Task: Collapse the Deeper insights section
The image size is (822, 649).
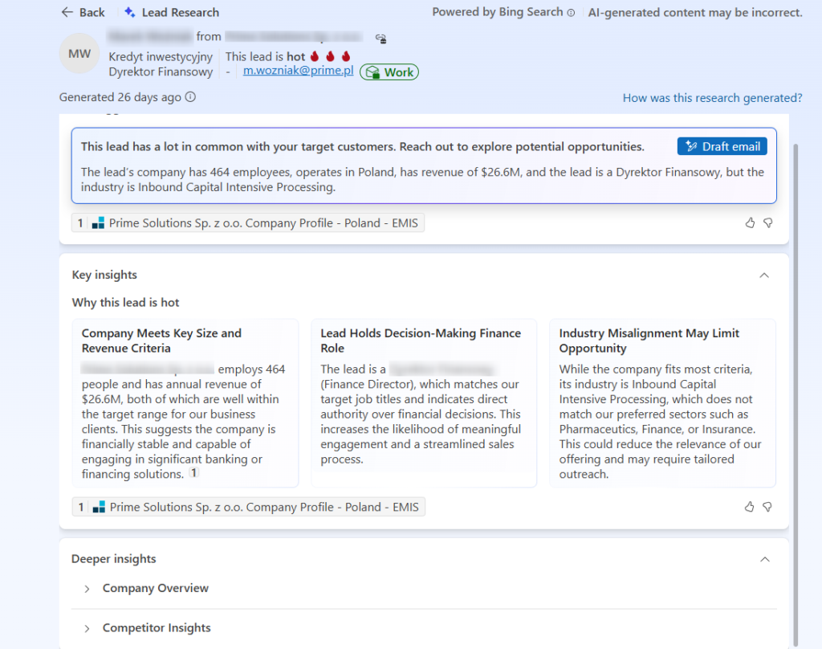Action: [x=764, y=559]
